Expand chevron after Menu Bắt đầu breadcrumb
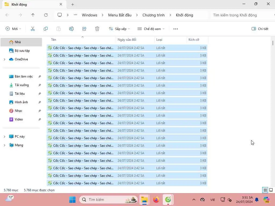 coord(137,15)
